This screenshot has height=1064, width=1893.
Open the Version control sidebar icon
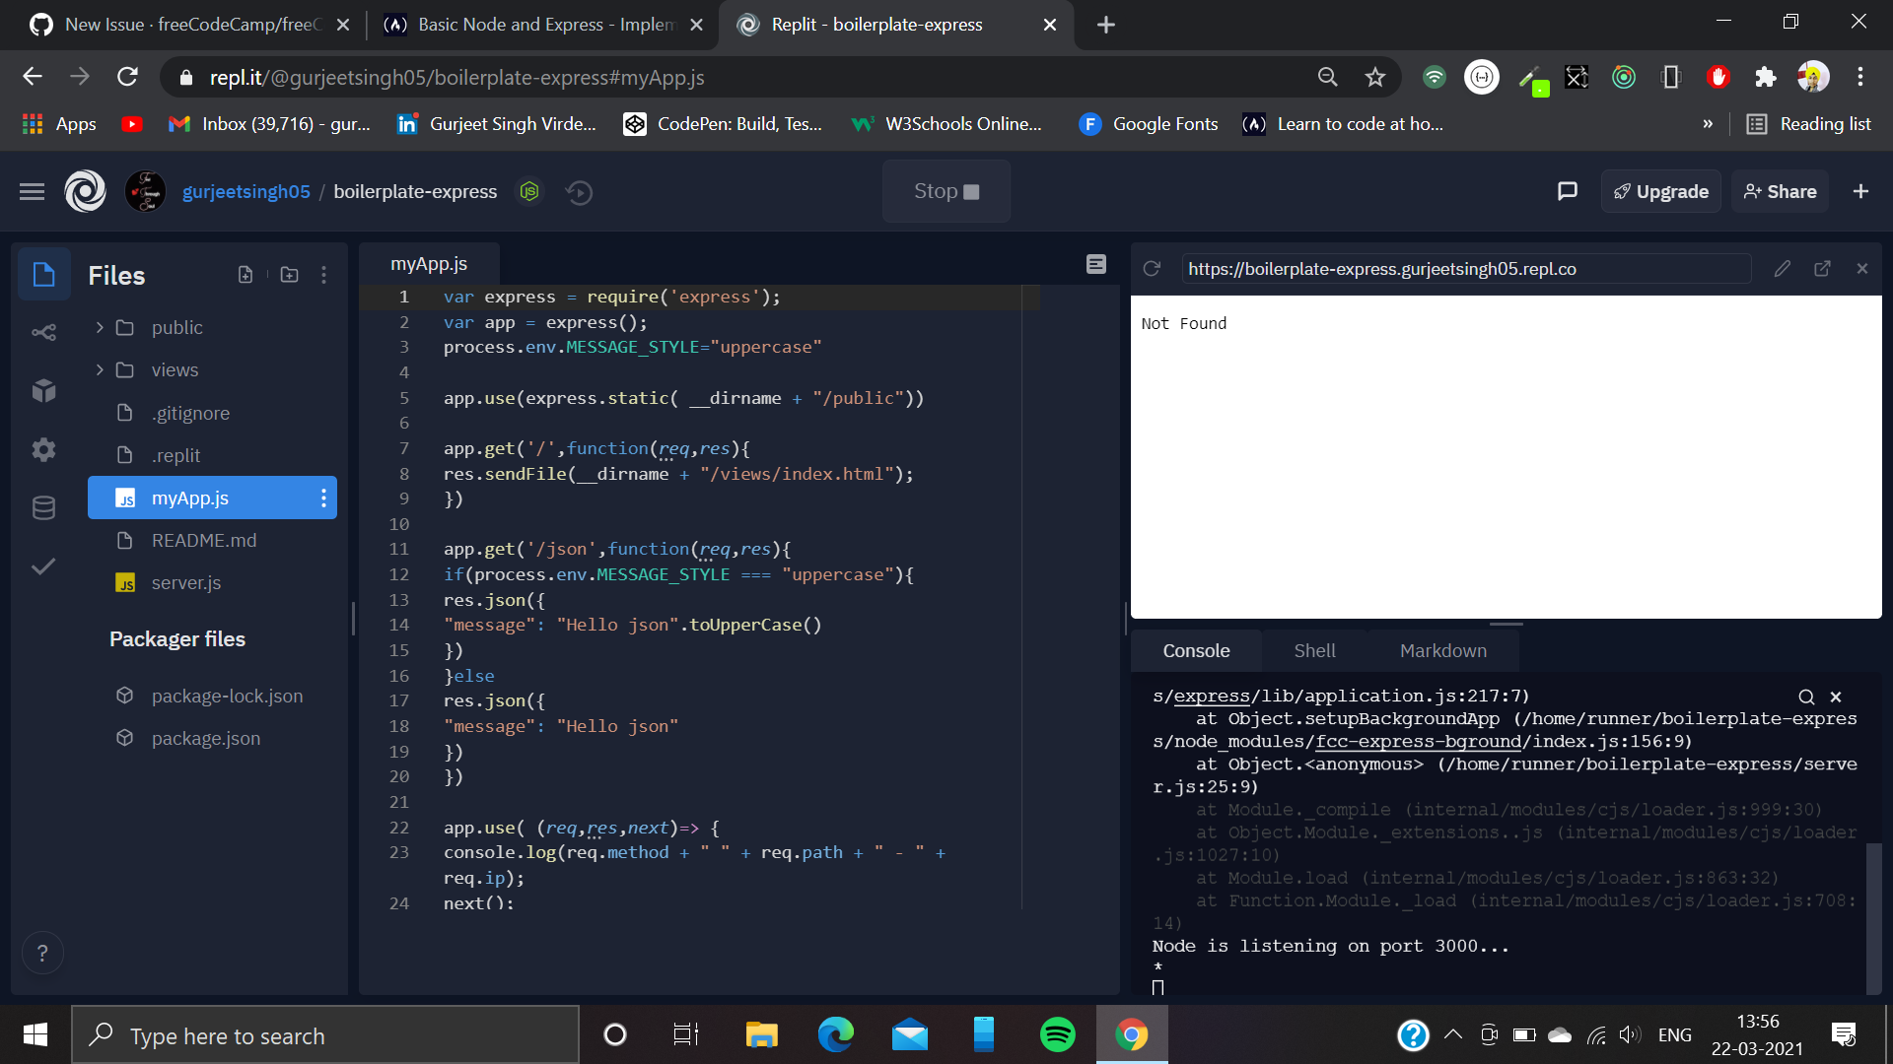(x=43, y=332)
